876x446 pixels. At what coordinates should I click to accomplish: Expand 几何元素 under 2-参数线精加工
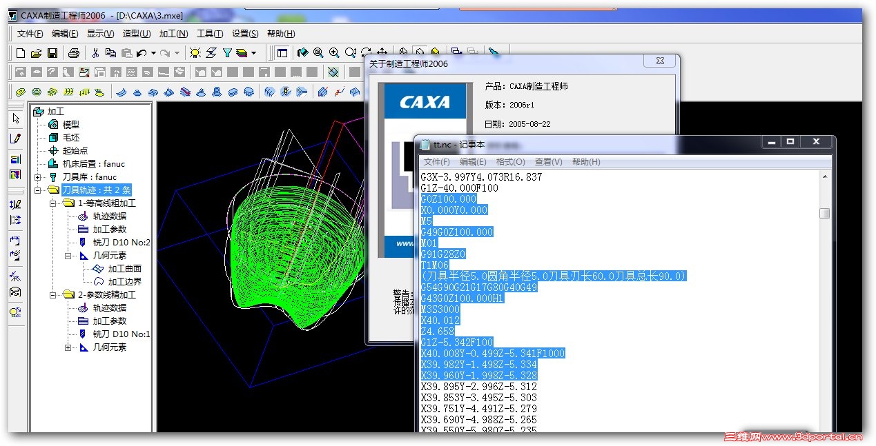pyautogui.click(x=68, y=347)
